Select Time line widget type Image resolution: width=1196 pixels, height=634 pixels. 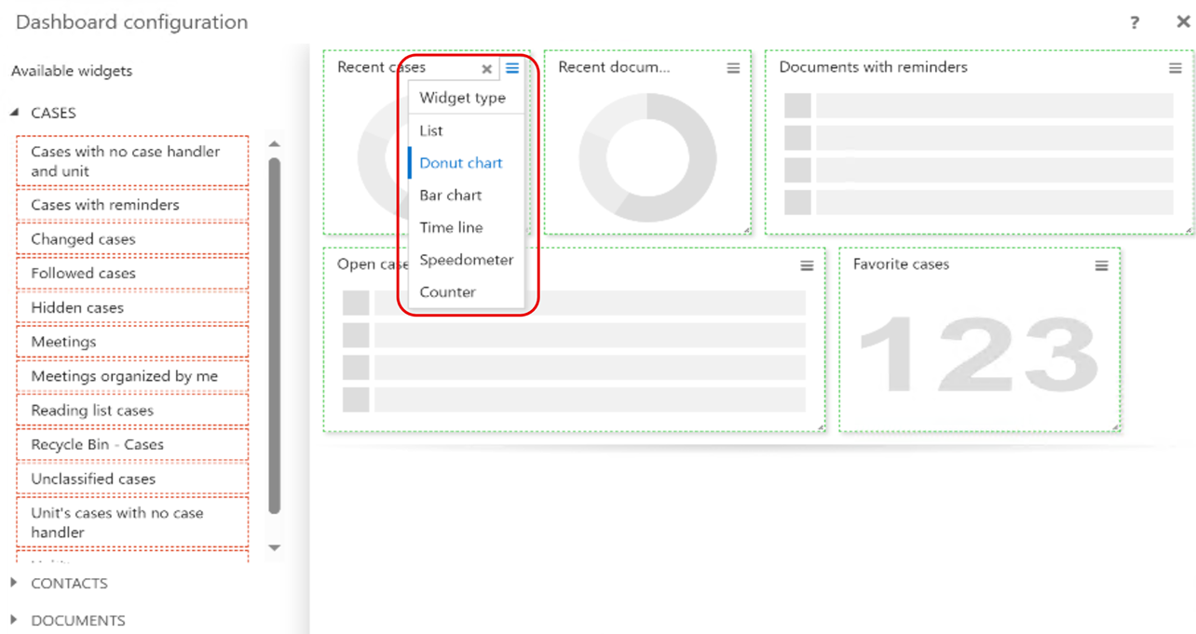(451, 227)
